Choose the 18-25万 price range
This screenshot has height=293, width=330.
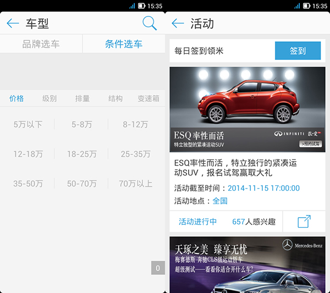click(x=81, y=154)
